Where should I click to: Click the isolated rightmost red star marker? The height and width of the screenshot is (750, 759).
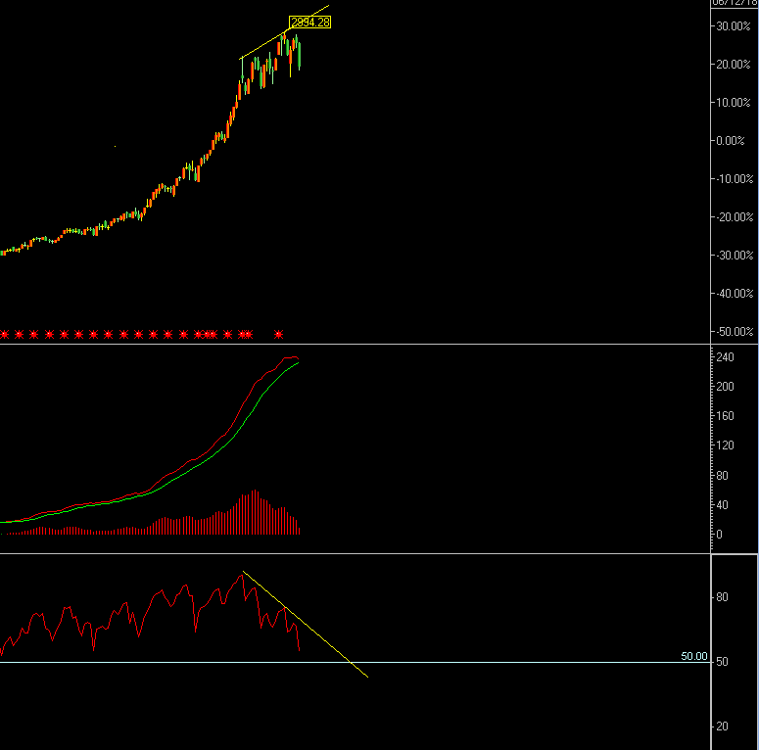tap(278, 334)
